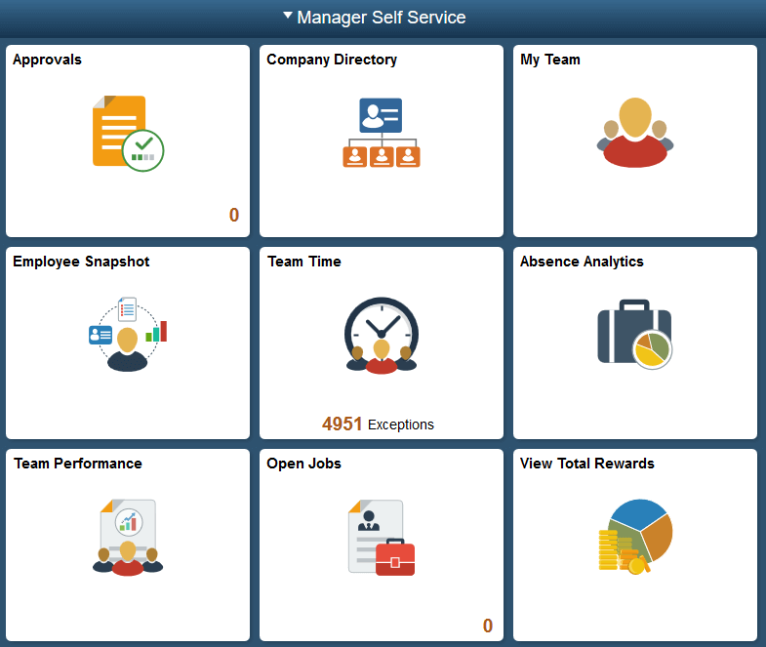Open the Company Directory org chart icon

click(x=381, y=133)
